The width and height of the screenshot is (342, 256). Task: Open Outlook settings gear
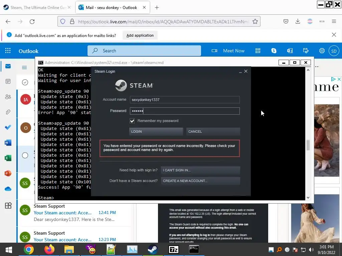(x=322, y=51)
